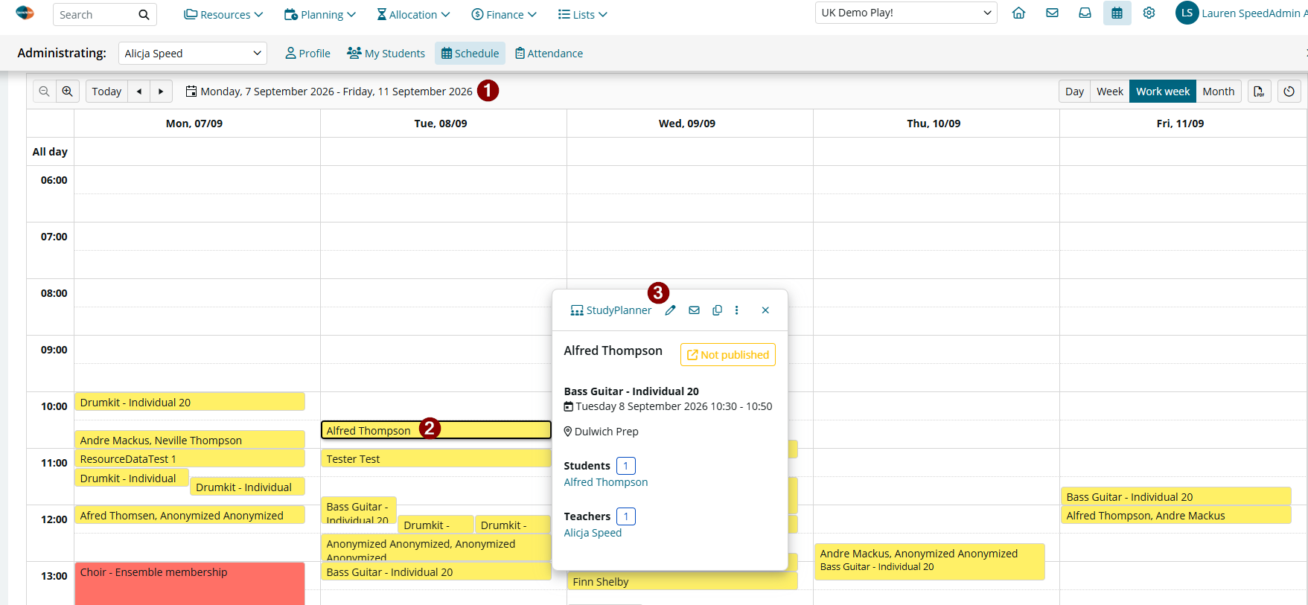Select Work week view
Image resolution: width=1308 pixels, height=605 pixels.
(x=1163, y=92)
